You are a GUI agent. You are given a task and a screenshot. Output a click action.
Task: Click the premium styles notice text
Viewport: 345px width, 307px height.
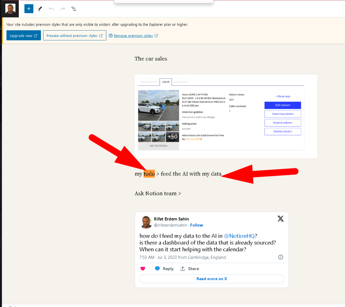pyautogui.click(x=97, y=25)
